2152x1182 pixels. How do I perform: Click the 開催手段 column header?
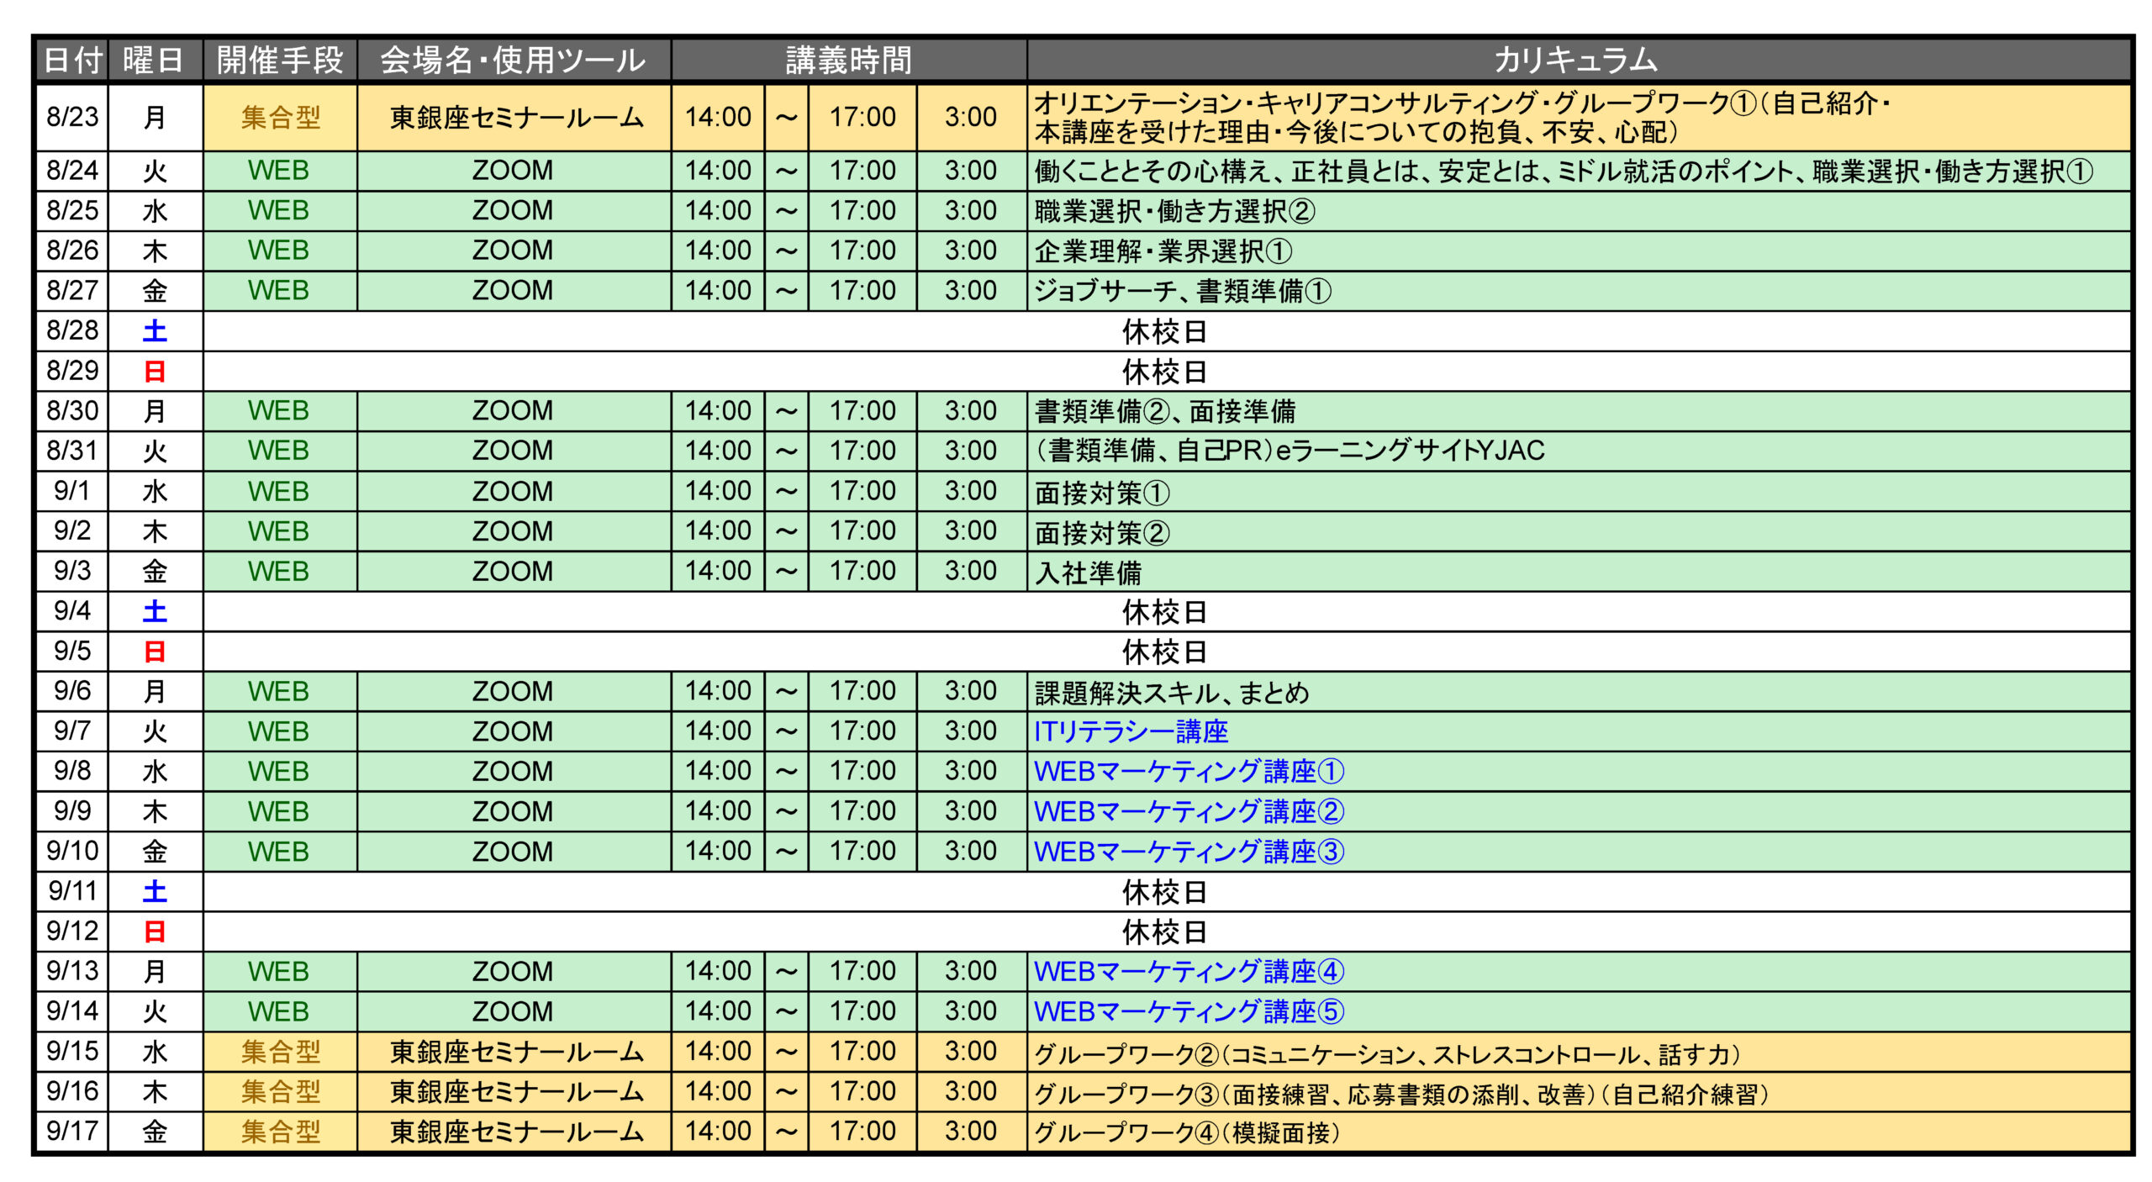point(280,60)
